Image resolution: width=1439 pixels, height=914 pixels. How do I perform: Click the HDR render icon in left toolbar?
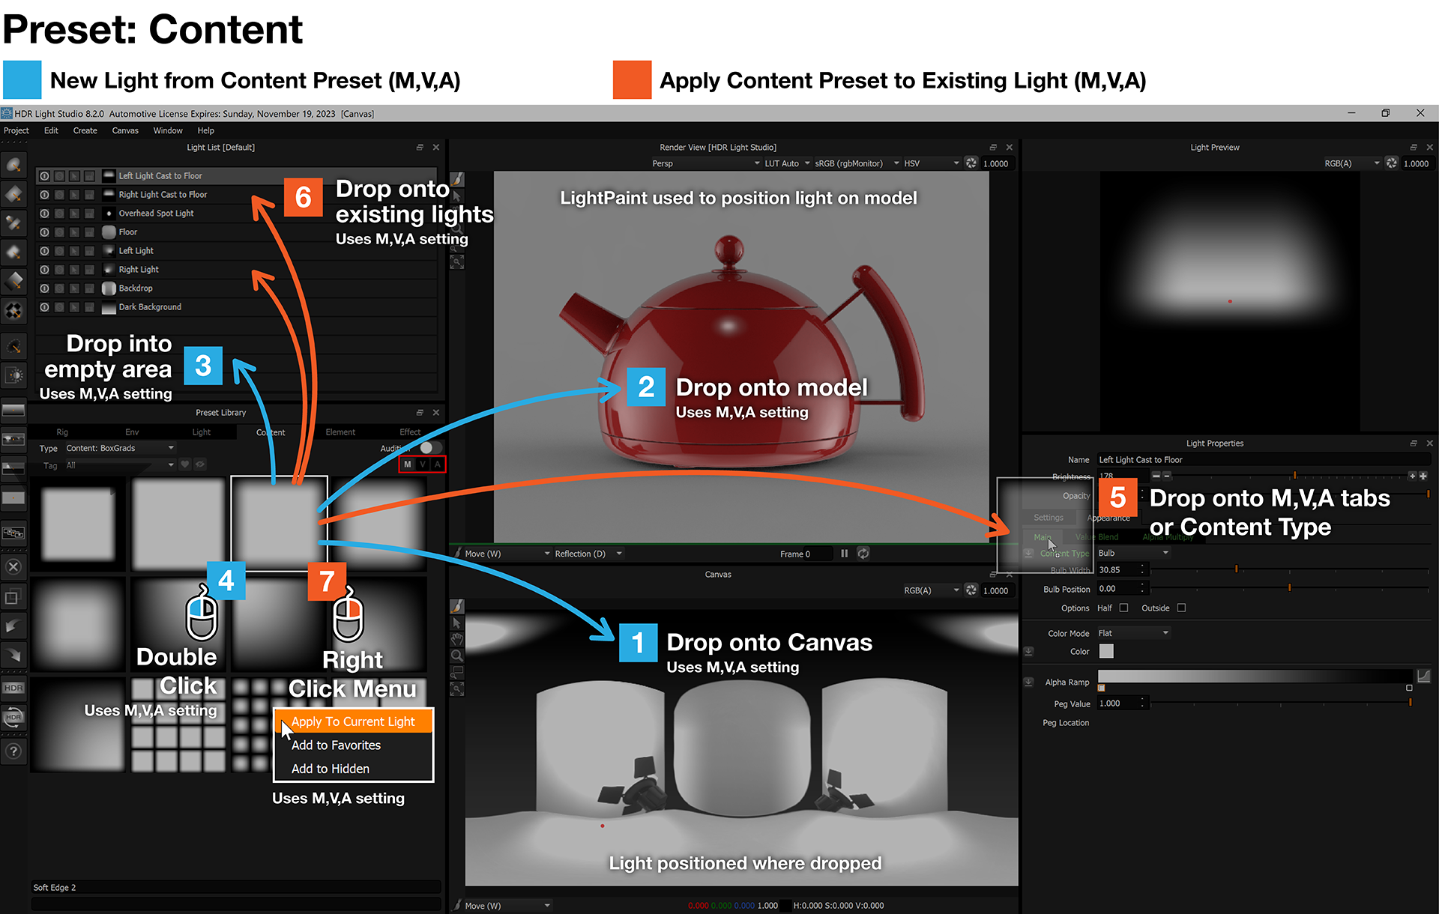coord(13,688)
